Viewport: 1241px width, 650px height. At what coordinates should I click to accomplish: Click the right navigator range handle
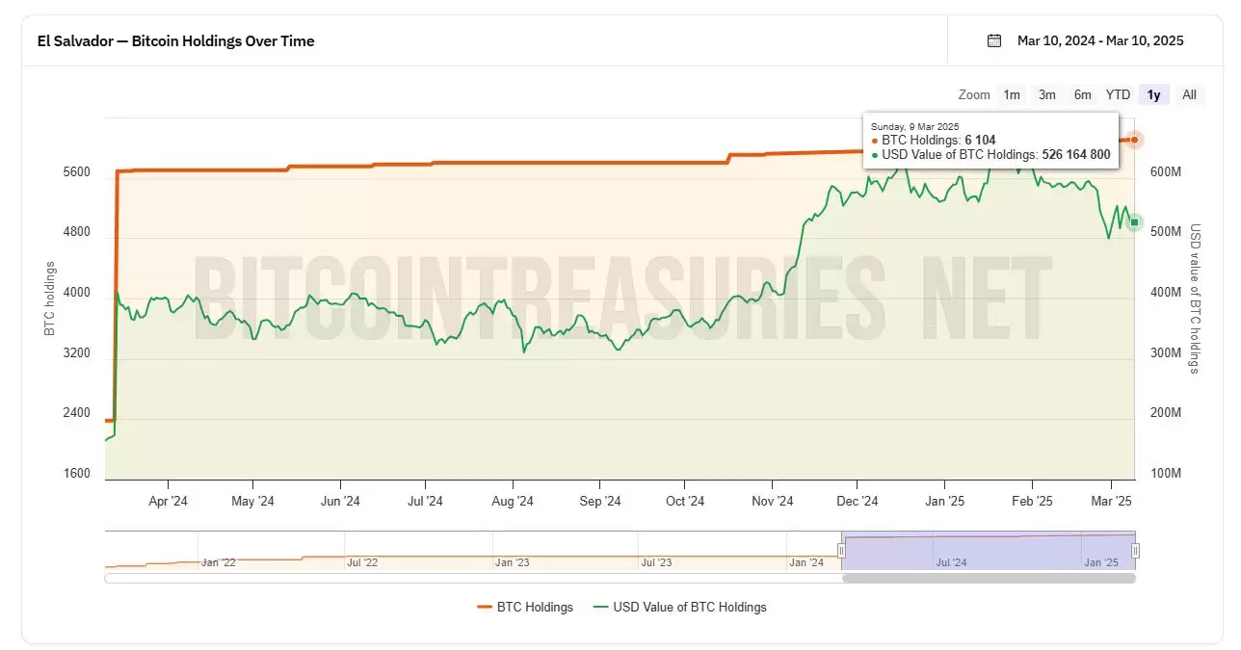pyautogui.click(x=1135, y=551)
